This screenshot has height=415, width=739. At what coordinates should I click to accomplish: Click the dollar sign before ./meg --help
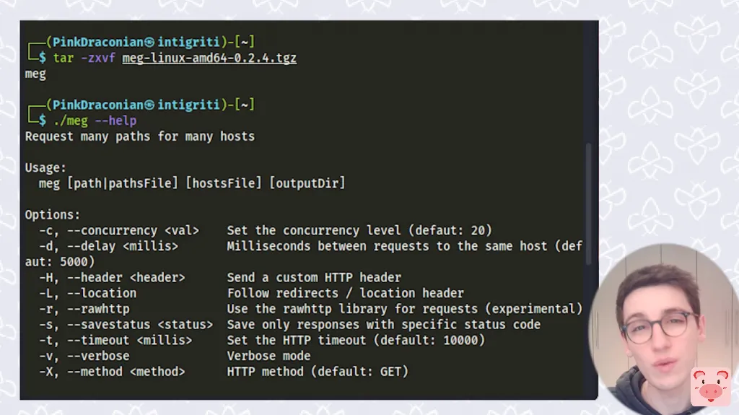43,121
